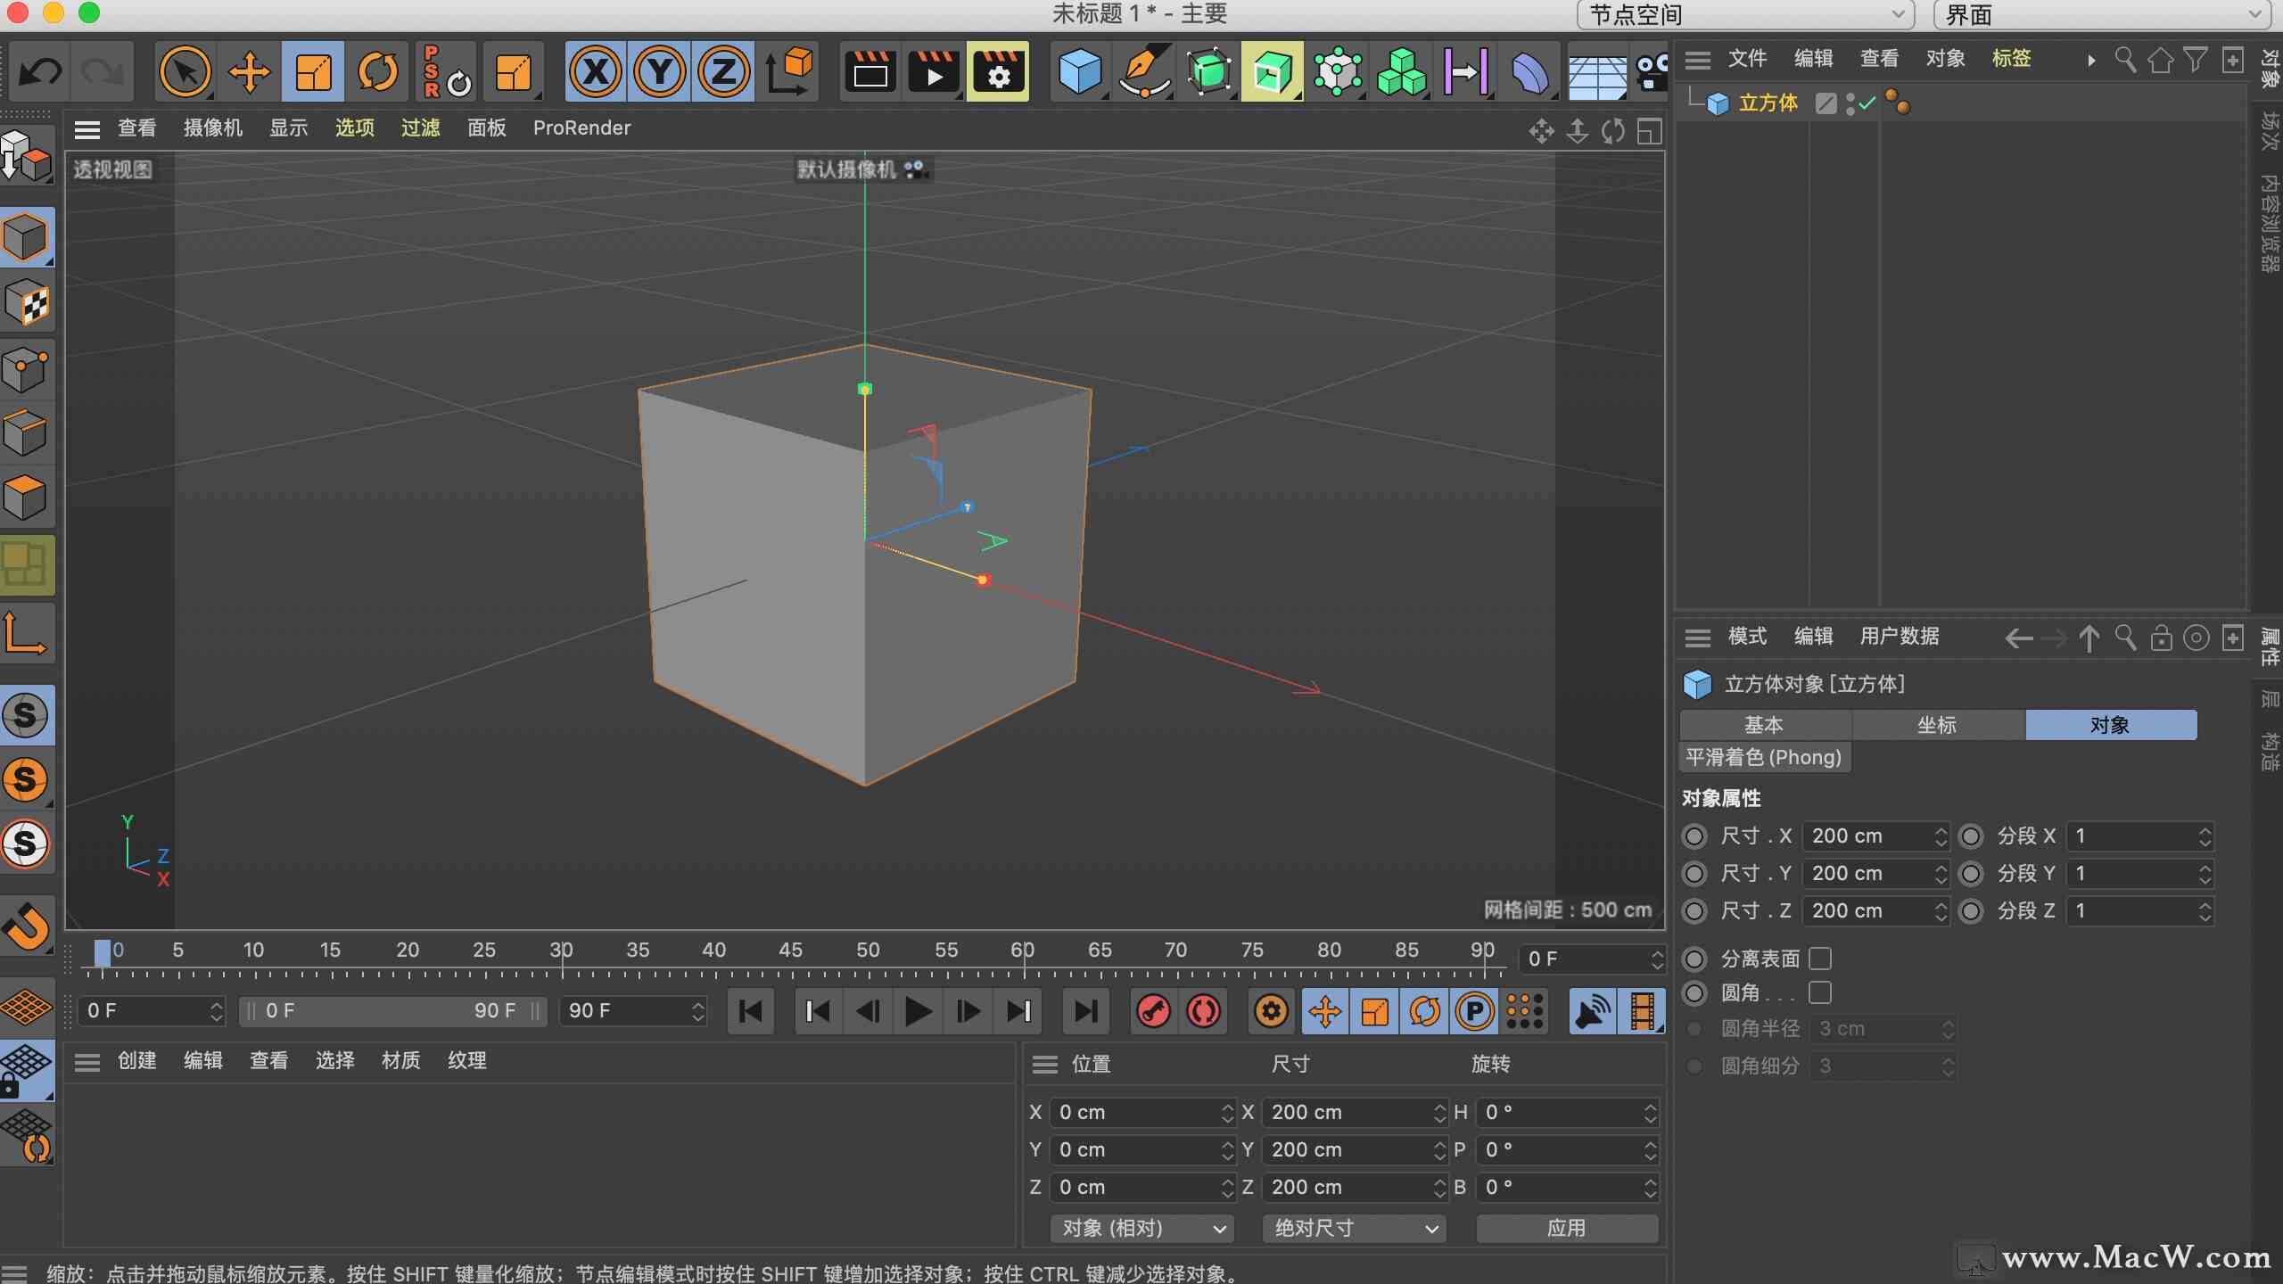Click the axis L-shaped icon
2283x1284 pixels.
(x=26, y=633)
